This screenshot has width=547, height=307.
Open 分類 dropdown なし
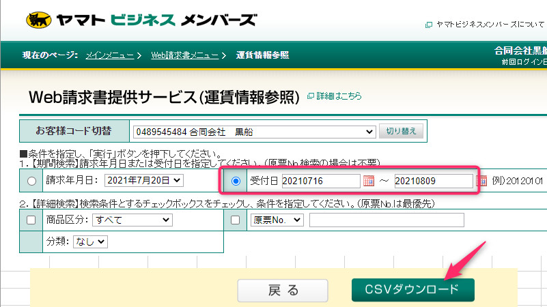point(90,242)
